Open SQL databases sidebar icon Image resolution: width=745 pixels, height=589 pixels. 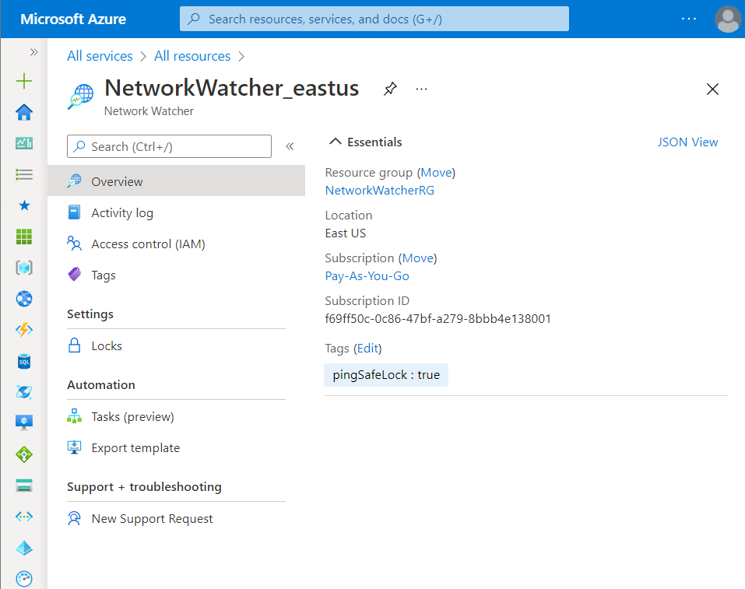(24, 361)
